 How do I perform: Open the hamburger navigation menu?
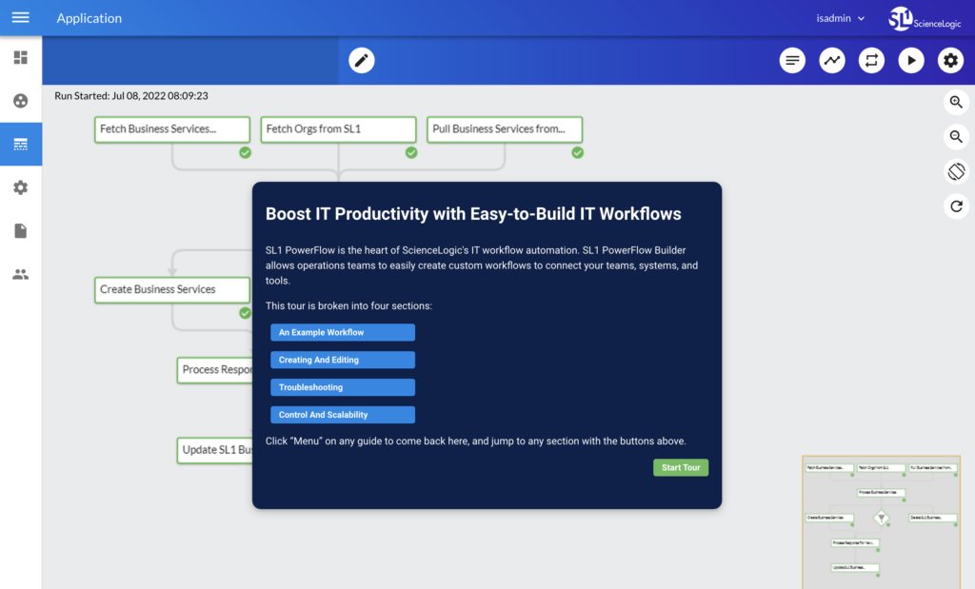pyautogui.click(x=21, y=17)
